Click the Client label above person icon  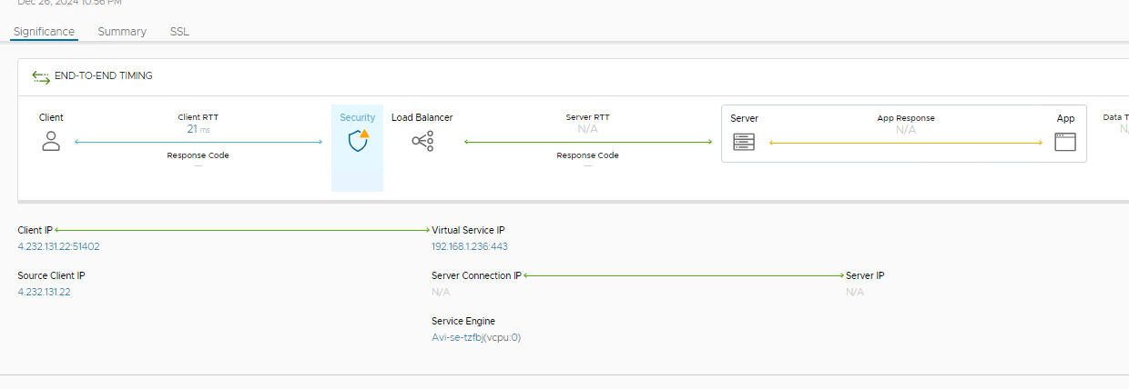coord(51,117)
